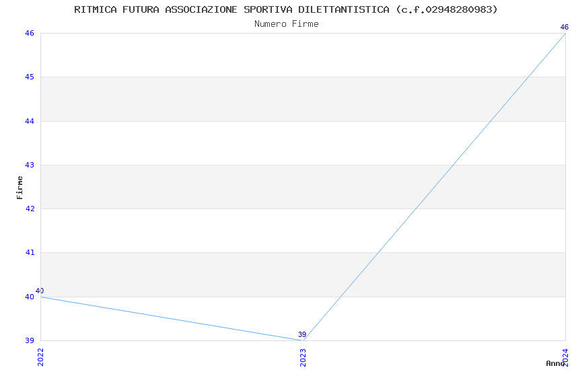Select the data point value 40 above the 2022 point
572x370 pixels.
pos(40,291)
